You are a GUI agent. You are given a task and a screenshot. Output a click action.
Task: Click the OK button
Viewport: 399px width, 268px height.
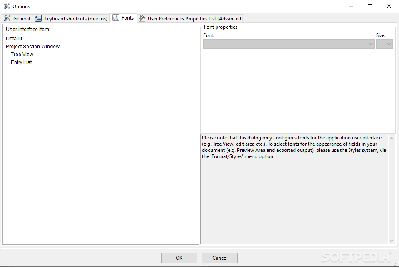pyautogui.click(x=179, y=258)
